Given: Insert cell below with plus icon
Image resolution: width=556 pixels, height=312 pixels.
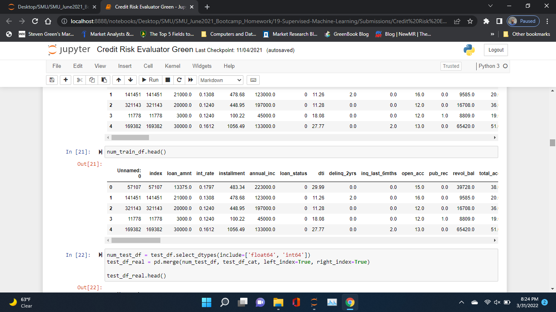Looking at the screenshot, I should point(66,80).
